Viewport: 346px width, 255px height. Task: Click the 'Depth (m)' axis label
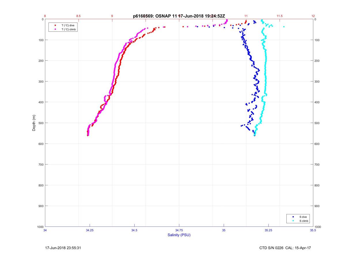coord(34,123)
